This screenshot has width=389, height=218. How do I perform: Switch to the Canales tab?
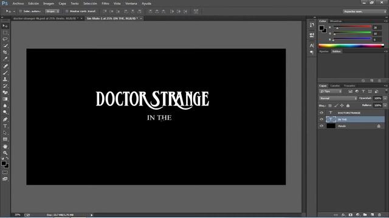tap(335, 86)
